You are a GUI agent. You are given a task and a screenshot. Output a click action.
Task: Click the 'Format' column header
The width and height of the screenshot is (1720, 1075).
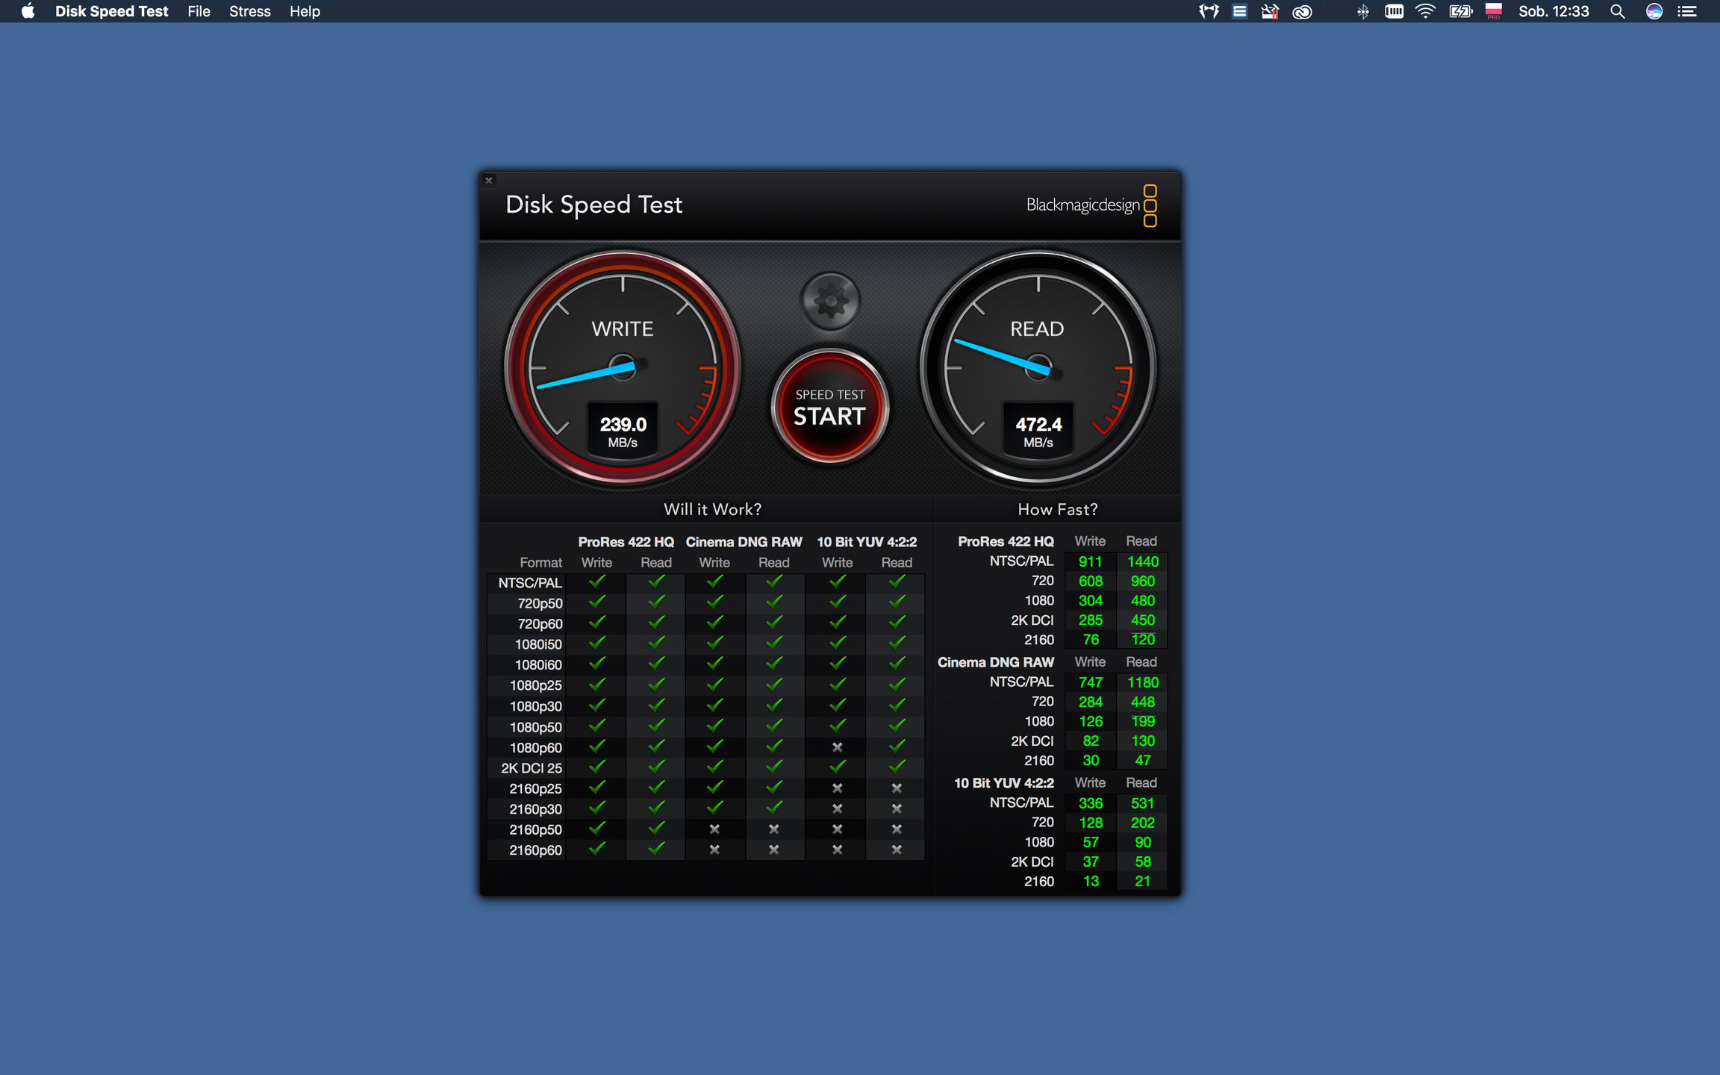[x=540, y=563]
